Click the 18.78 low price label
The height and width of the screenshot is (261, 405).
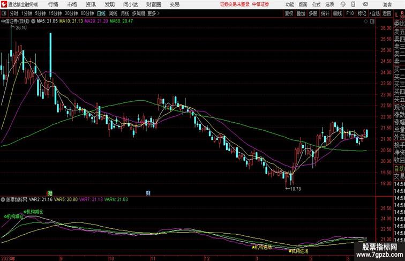tap(296, 189)
